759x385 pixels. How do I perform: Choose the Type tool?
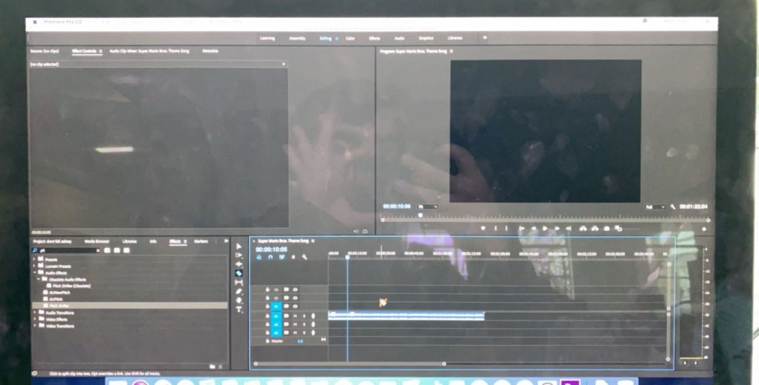(x=239, y=309)
